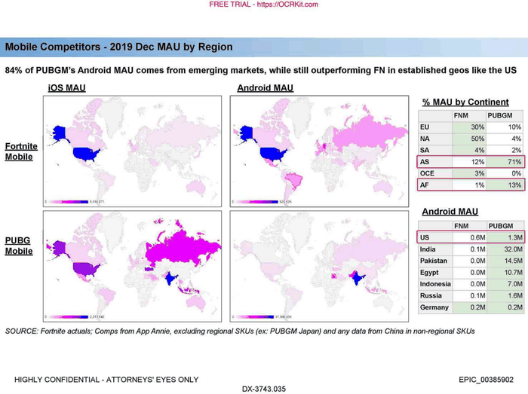Click the "PUBG Mobile" row label
Screen dimensions: 528x394
coord(19,246)
